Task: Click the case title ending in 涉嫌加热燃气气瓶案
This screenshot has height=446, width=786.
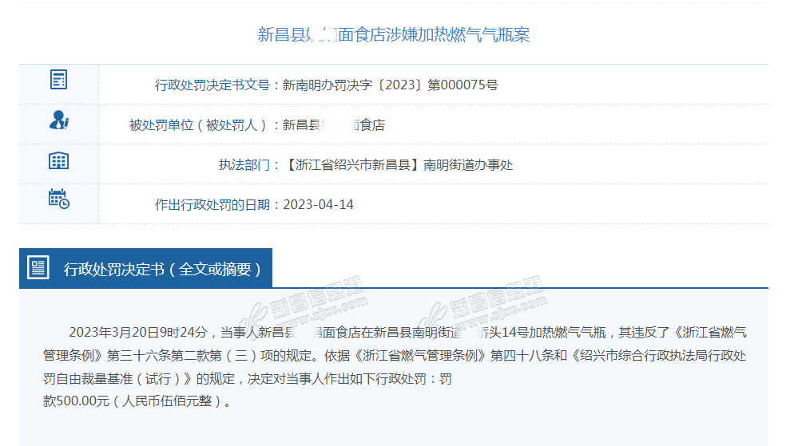Action: [393, 34]
